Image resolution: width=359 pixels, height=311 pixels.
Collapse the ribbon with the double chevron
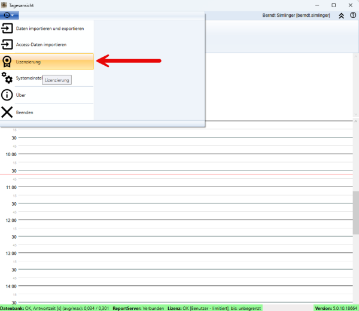pyautogui.click(x=341, y=15)
